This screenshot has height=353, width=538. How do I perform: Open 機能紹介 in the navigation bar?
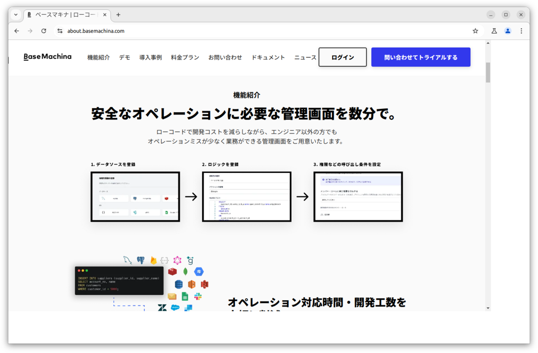[99, 57]
